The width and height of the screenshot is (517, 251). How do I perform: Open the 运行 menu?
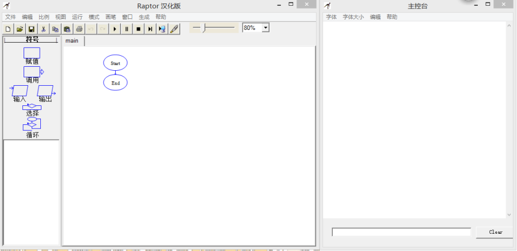click(77, 17)
